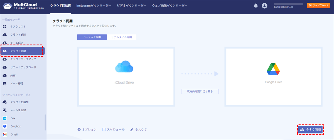
Task: Open the notifications bell
Action: (x=256, y=6)
